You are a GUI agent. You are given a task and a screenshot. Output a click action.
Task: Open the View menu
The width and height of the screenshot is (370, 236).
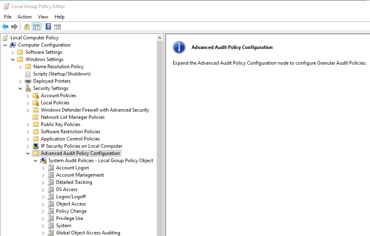(43, 17)
